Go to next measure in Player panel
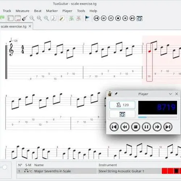 click(x=157, y=127)
